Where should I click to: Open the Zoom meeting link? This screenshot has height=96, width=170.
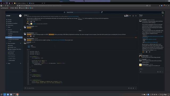(x=58, y=40)
